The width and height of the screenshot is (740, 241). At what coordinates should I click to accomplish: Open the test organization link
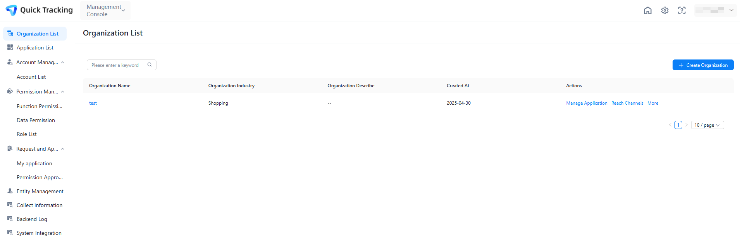tap(93, 103)
